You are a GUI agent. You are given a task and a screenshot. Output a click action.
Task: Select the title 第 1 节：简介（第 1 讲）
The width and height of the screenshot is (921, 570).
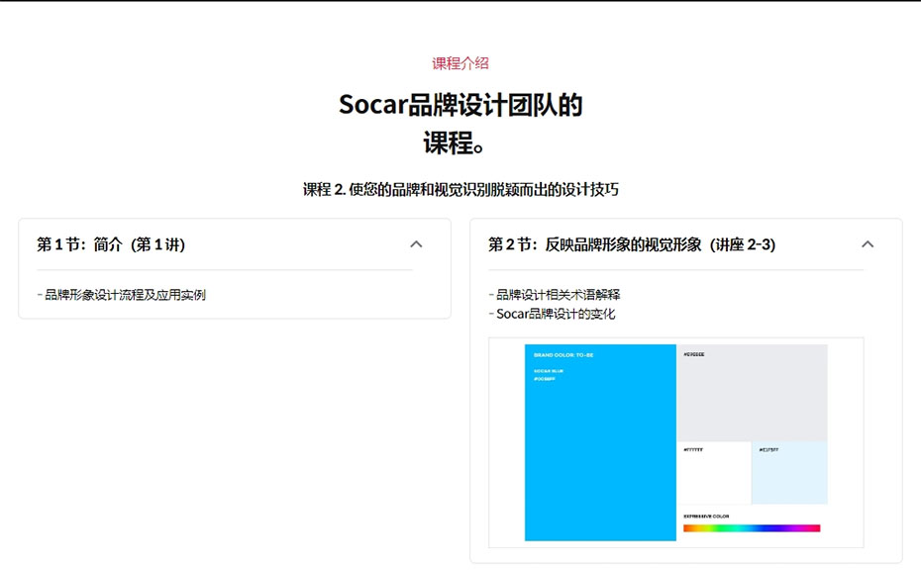111,244
